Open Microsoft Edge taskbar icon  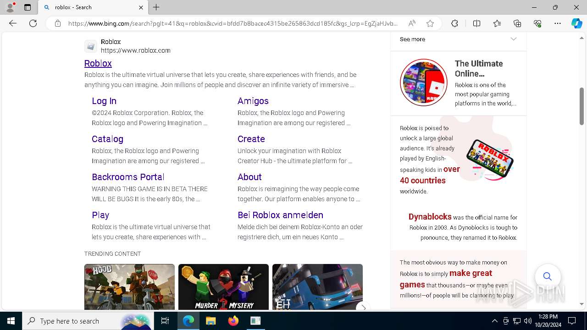(x=188, y=321)
